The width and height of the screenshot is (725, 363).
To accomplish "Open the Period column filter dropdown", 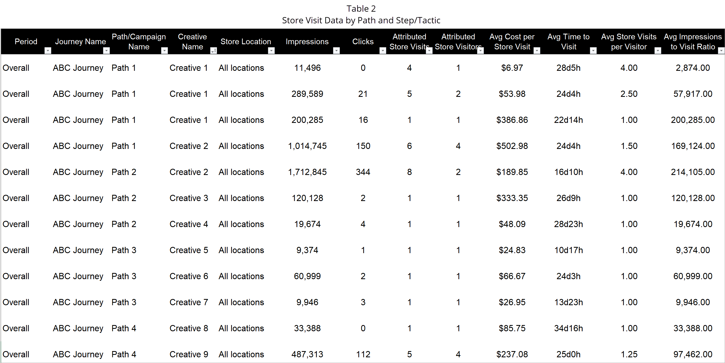I will 48,50.
